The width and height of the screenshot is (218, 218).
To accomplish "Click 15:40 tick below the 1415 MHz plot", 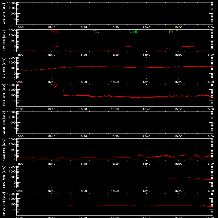I will pyautogui.click(x=147, y=109).
